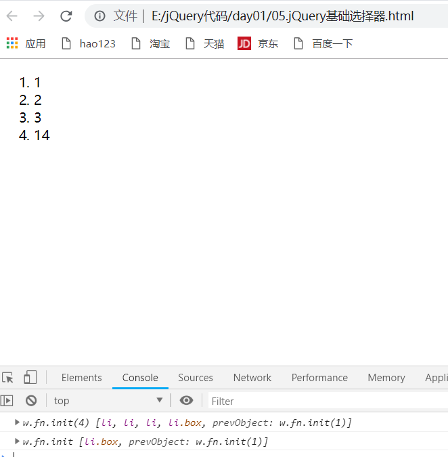Open the 京东 JD bookmark
The width and height of the screenshot is (448, 457).
(x=258, y=44)
